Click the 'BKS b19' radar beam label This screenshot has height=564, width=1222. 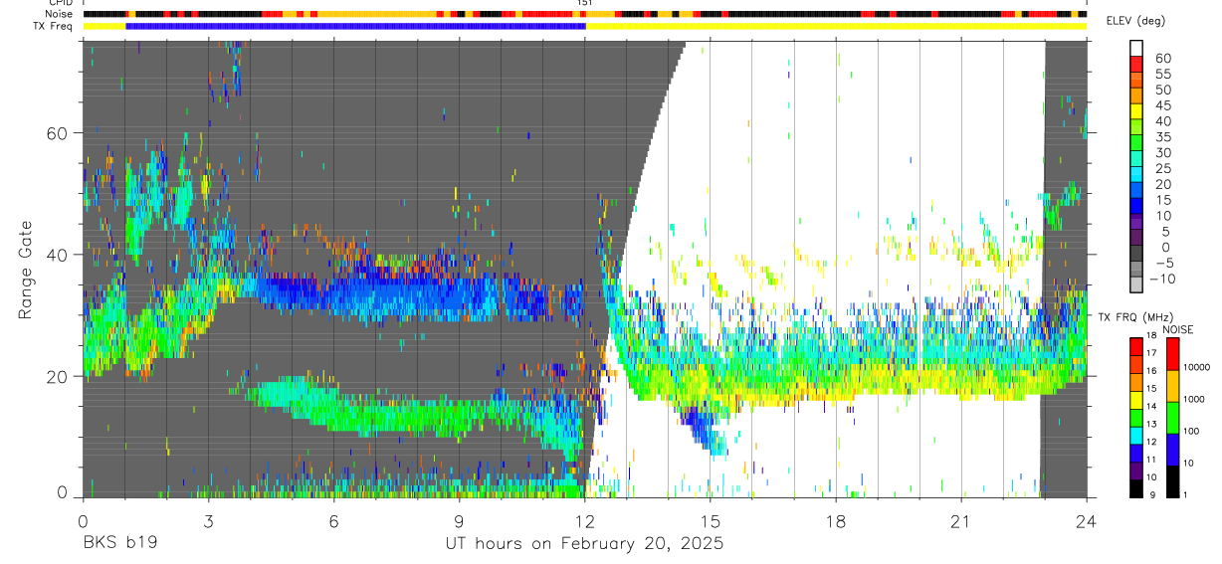119,544
